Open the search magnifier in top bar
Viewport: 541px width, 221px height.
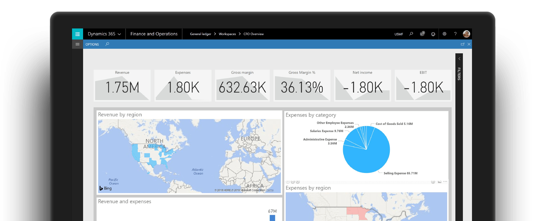(x=411, y=34)
